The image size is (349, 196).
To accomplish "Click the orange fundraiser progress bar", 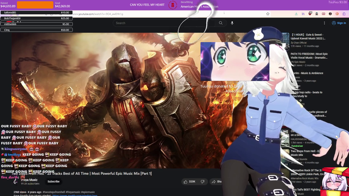I will [35, 5].
